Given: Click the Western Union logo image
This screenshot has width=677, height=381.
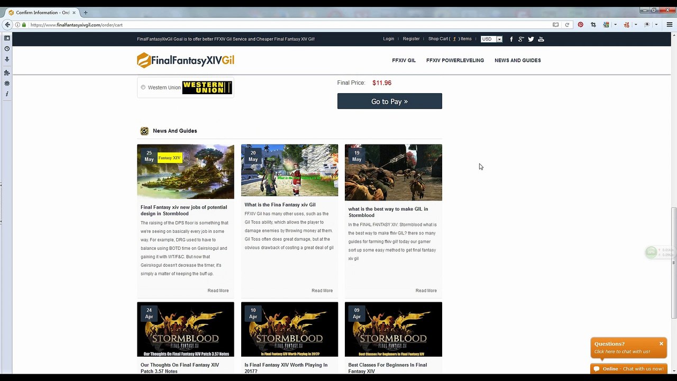Looking at the screenshot, I should pos(207,87).
